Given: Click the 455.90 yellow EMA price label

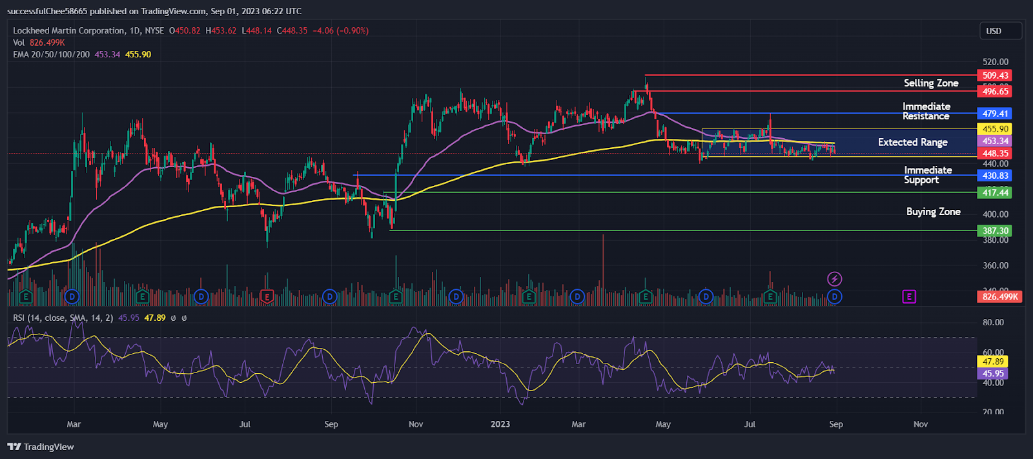Looking at the screenshot, I should (x=995, y=129).
